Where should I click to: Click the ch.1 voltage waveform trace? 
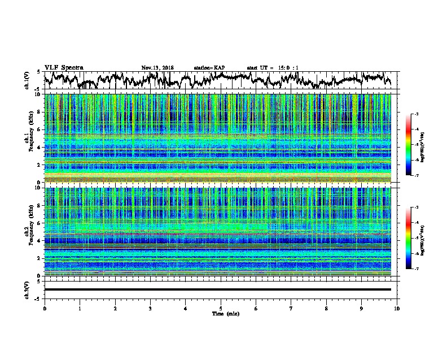point(217,80)
